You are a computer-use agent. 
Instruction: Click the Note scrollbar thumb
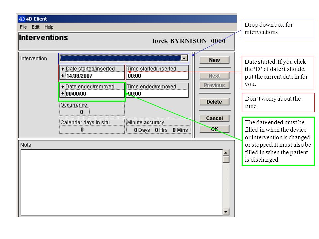[x=226, y=159]
